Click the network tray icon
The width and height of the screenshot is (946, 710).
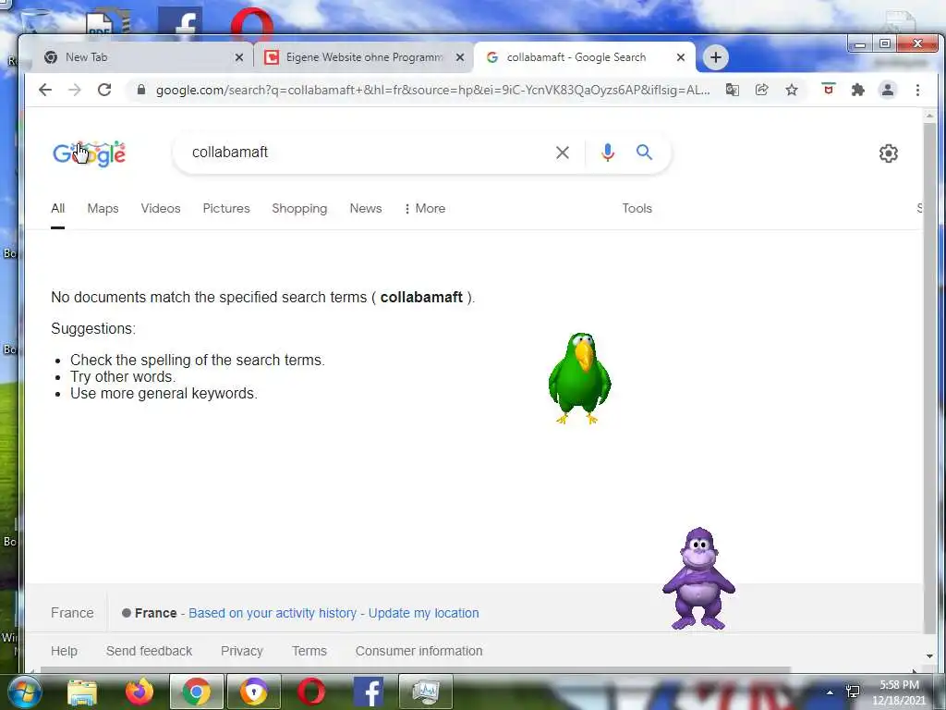click(853, 692)
